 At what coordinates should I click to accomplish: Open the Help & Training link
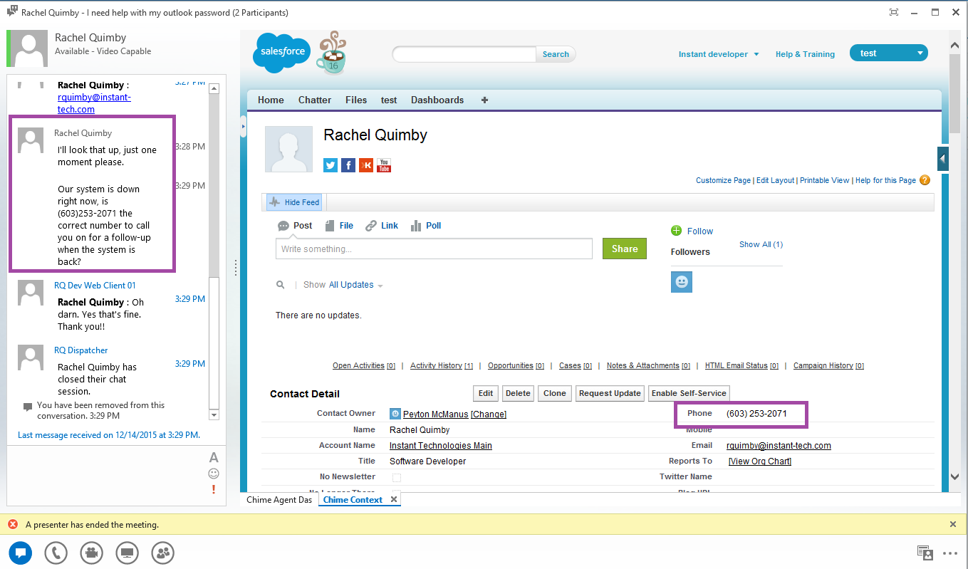(805, 54)
